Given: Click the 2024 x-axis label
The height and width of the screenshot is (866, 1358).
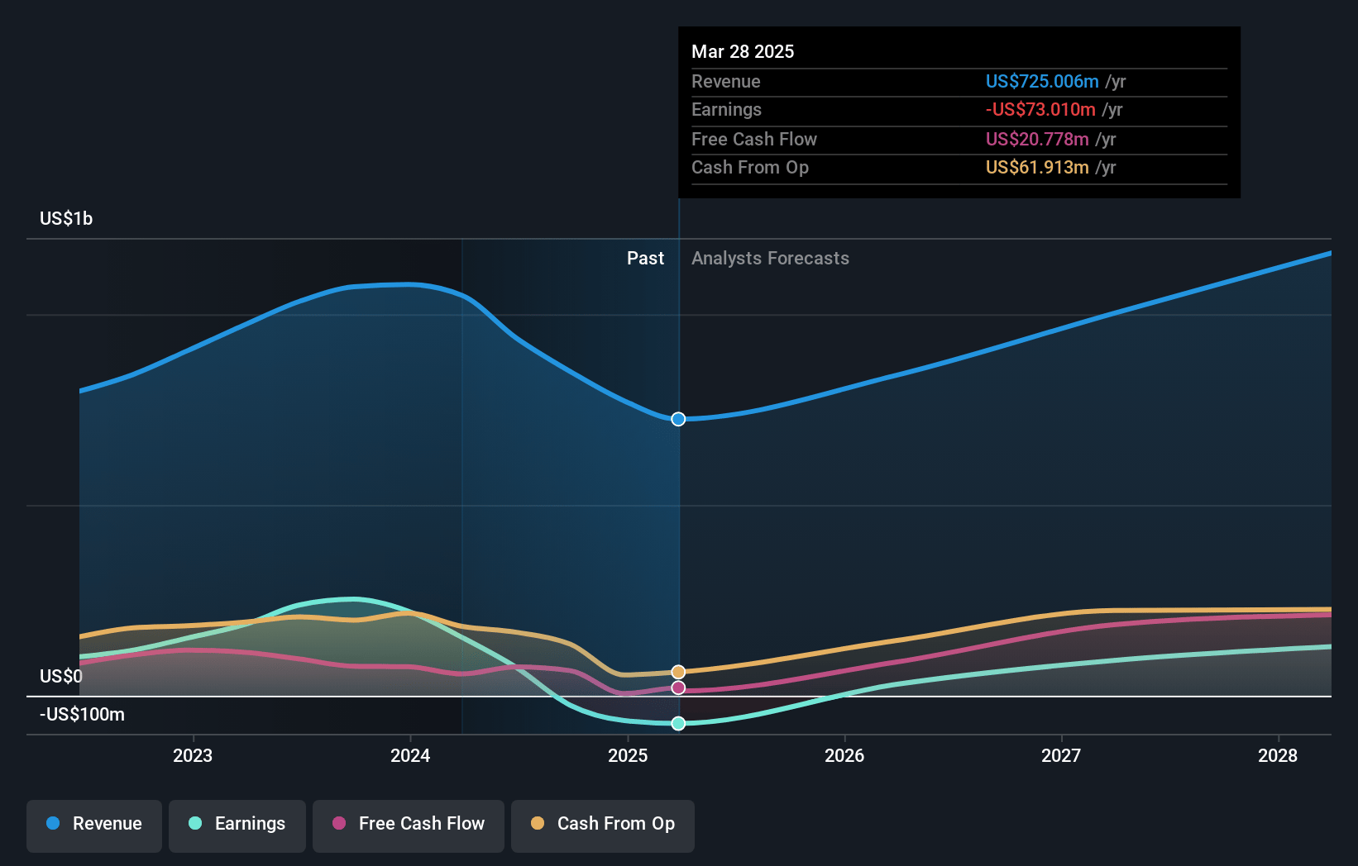Looking at the screenshot, I should [410, 755].
